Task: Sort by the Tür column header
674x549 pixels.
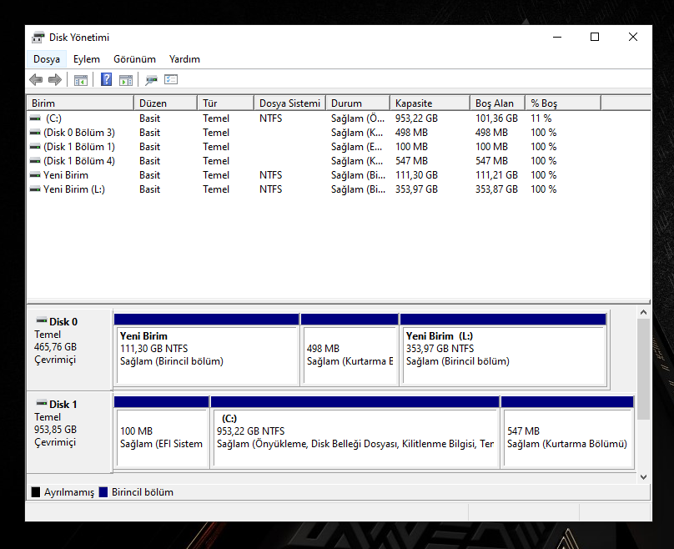Action: (x=226, y=103)
